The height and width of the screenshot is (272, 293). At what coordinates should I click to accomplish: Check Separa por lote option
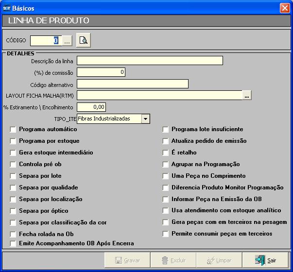(x=13, y=176)
